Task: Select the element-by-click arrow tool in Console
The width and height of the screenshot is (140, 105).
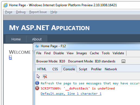Action: point(38,76)
